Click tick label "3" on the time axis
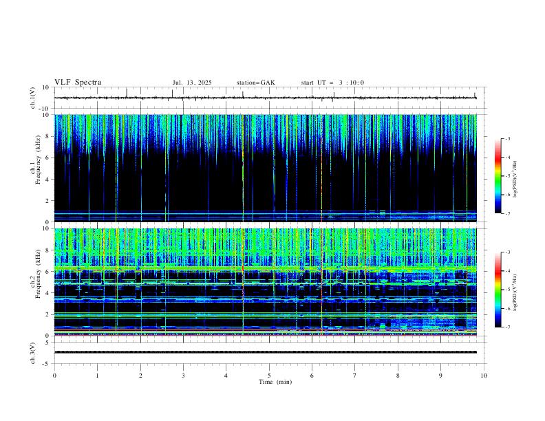 point(183,376)
